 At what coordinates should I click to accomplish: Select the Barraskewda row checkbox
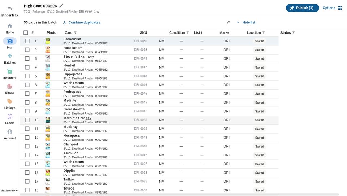click(27, 111)
